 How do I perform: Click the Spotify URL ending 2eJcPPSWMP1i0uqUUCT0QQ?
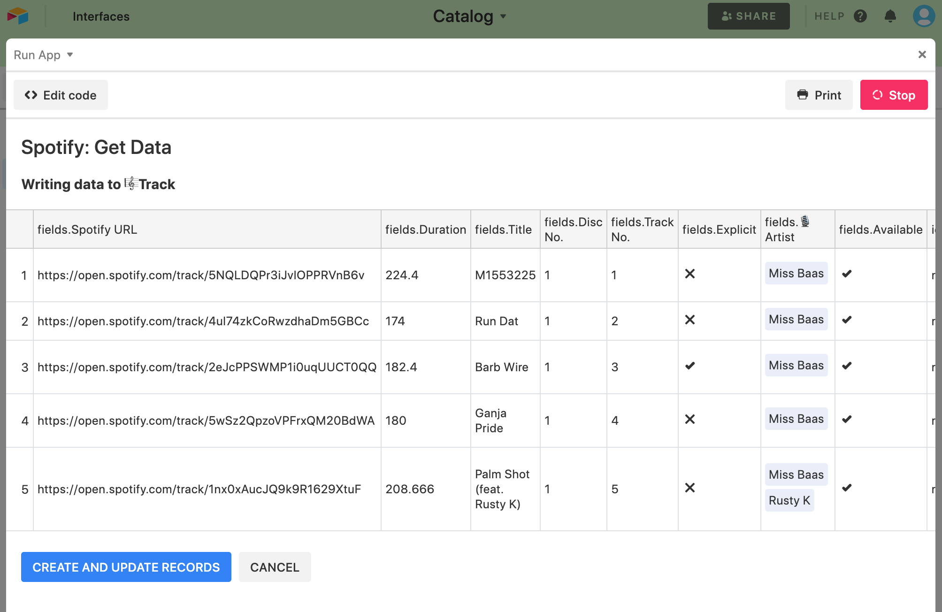[207, 367]
